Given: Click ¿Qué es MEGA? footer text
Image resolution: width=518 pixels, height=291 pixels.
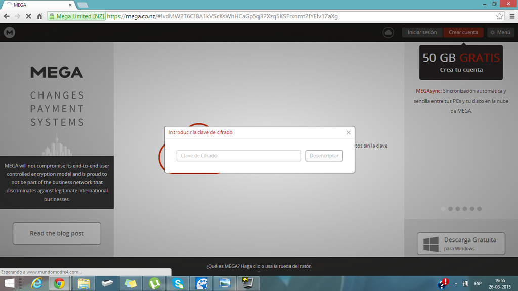Looking at the screenshot, I should point(258,266).
